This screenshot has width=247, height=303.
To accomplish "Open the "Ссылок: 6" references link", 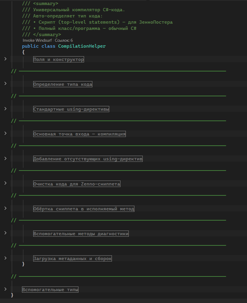I will coord(64,40).
